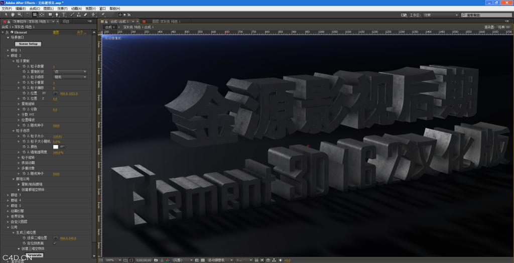The width and height of the screenshot is (514, 263).
Task: Toggle pixel aspect ratio correction
Action: 256,260
